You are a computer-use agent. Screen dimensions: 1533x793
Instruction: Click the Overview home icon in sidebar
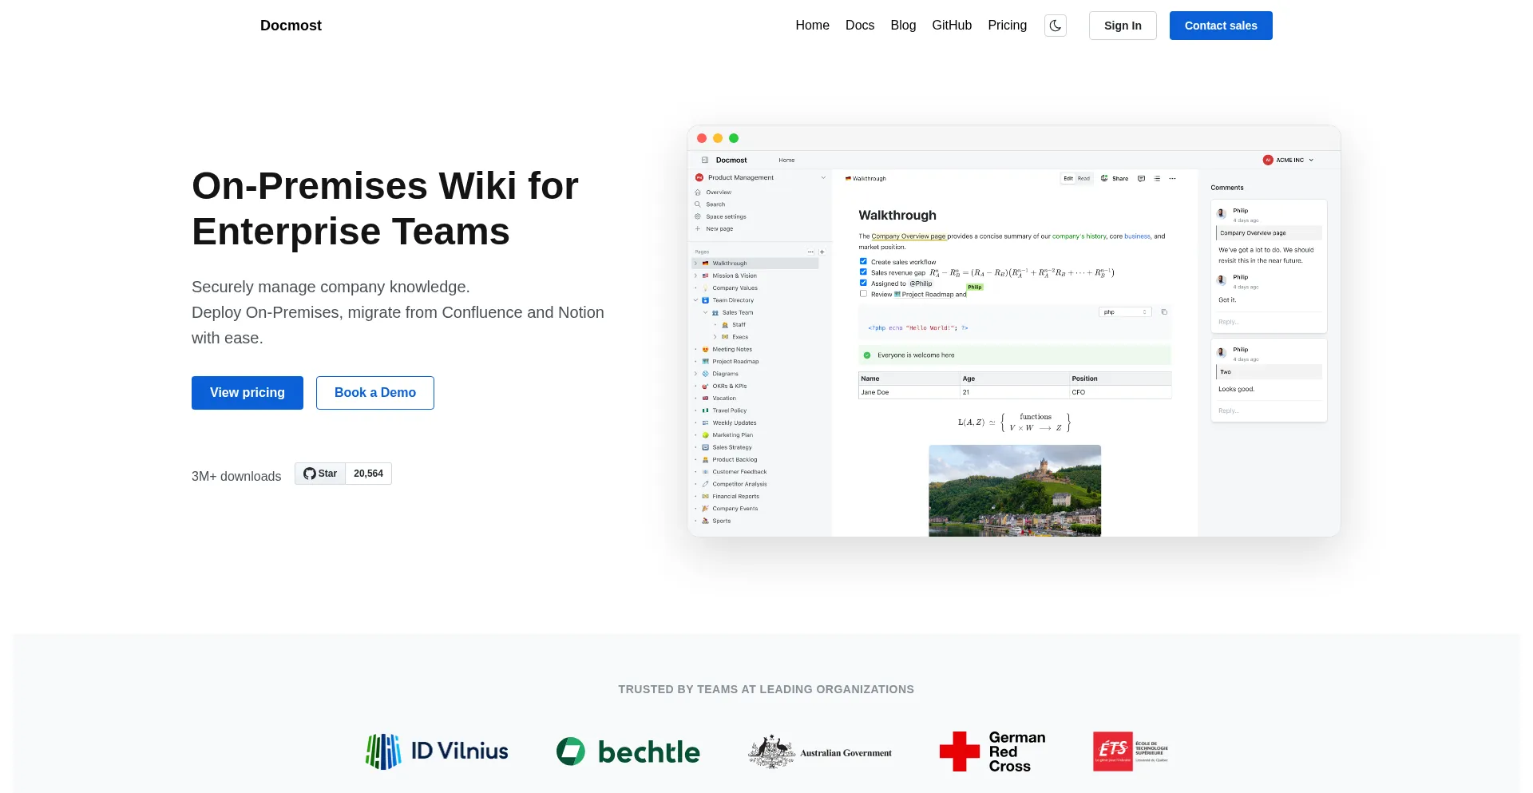698,192
